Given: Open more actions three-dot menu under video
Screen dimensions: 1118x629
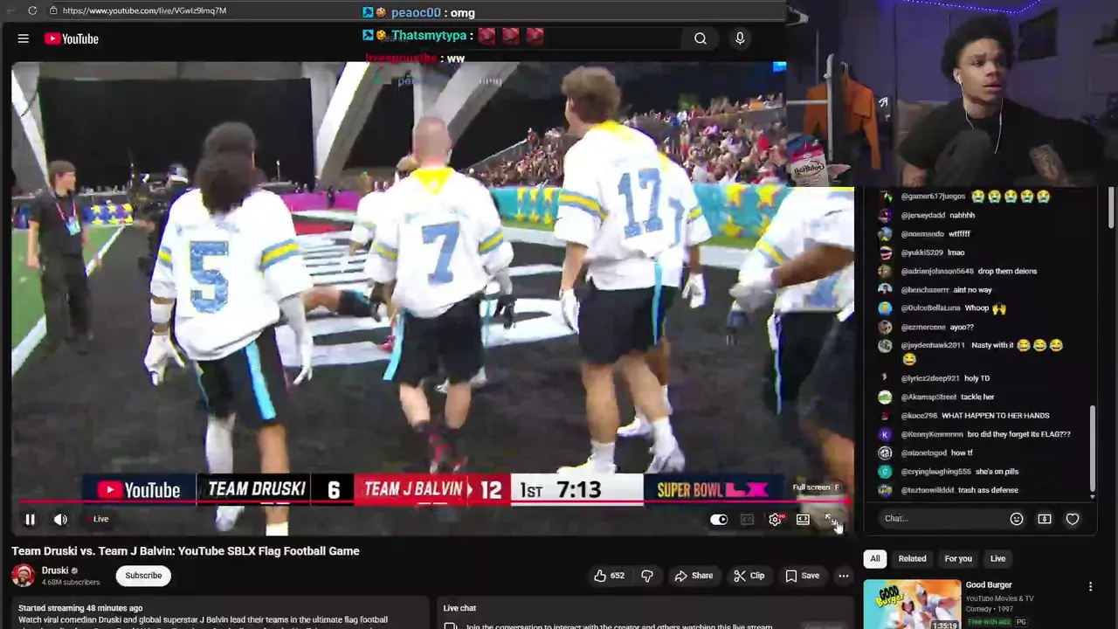Looking at the screenshot, I should click(843, 576).
